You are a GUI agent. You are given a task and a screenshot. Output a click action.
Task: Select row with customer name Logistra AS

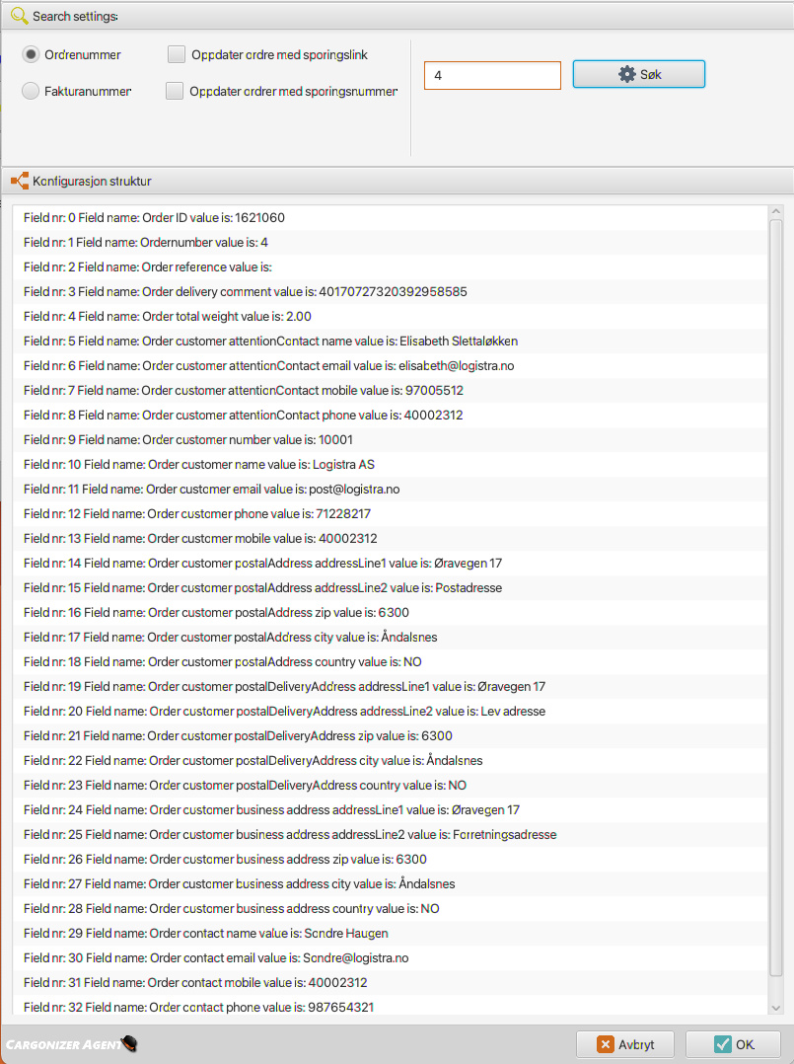click(x=390, y=464)
